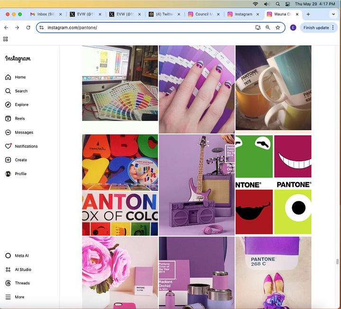The width and height of the screenshot is (341, 309).
Task: Go forward with browser forward arrow
Action: (x=17, y=28)
